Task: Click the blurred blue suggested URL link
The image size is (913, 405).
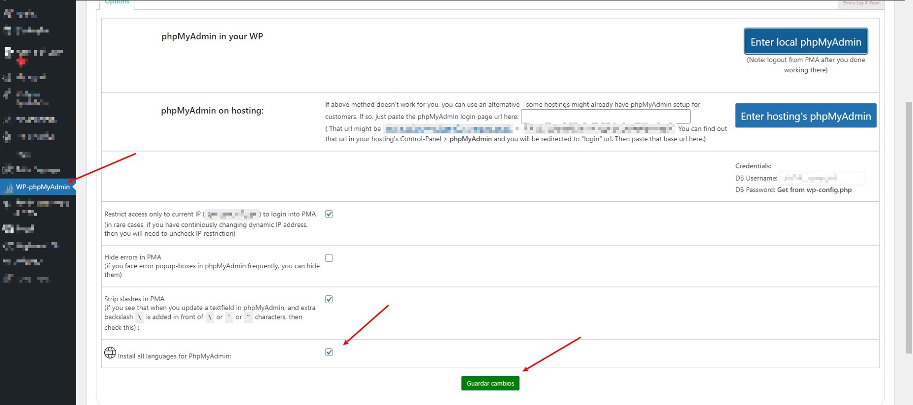Action: pyautogui.click(x=448, y=129)
